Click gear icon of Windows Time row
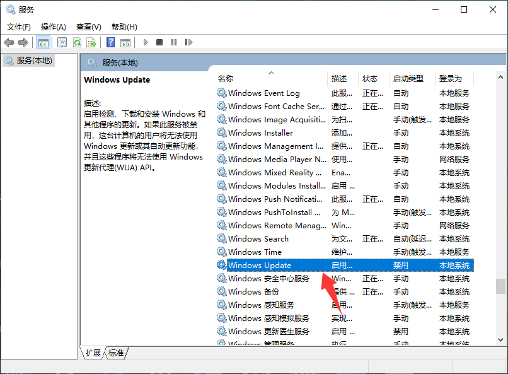 coord(222,252)
